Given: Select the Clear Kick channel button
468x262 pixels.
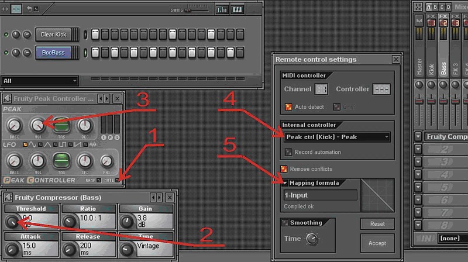Looking at the screenshot, I should tap(53, 35).
